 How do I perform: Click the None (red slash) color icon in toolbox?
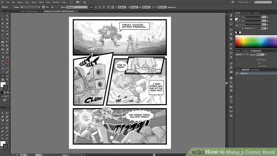8,92
